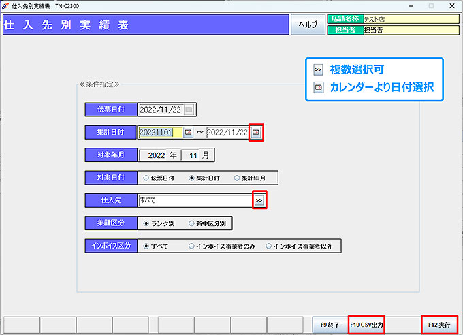
Task: Click the app icon in title bar
Action: (x=5, y=6)
